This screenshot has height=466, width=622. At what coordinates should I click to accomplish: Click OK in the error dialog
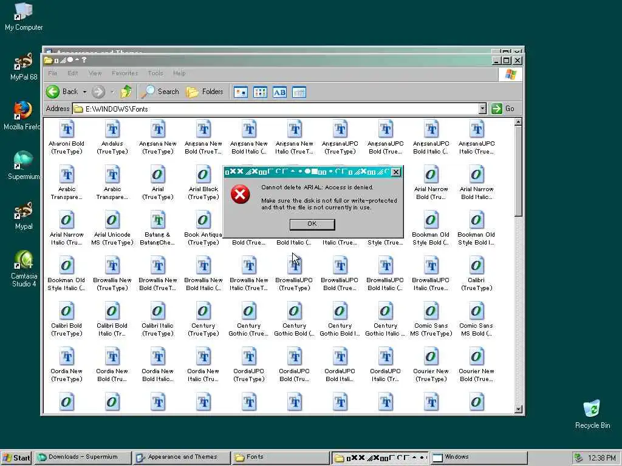312,224
